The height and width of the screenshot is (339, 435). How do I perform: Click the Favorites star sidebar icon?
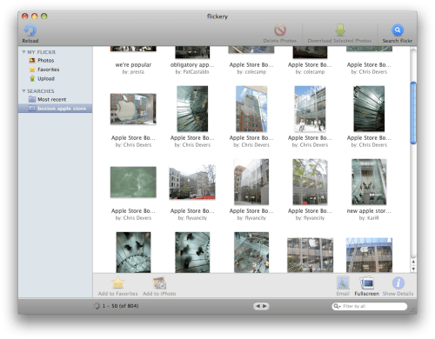pos(32,70)
